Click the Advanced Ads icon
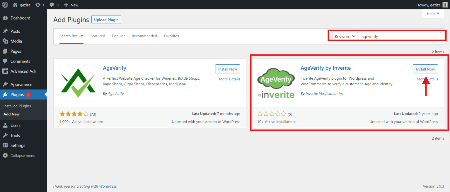Viewport: 450px width, 192px height. 5,71
